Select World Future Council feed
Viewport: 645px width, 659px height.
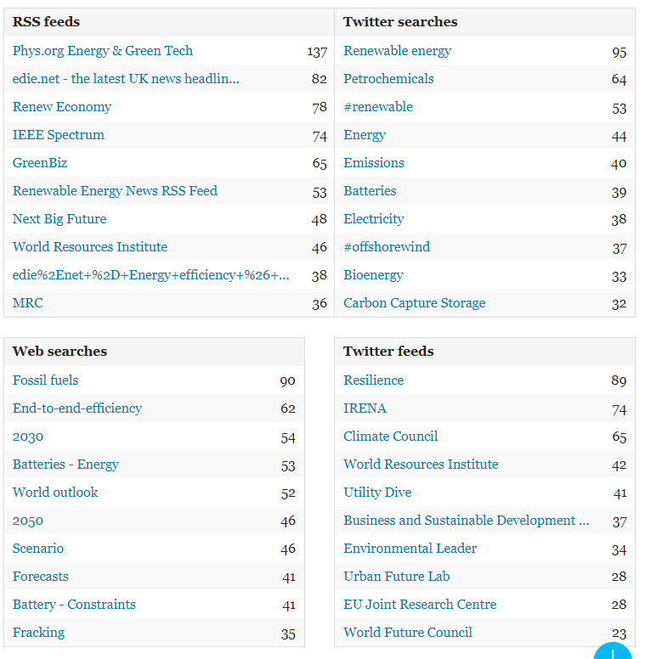[x=408, y=633]
